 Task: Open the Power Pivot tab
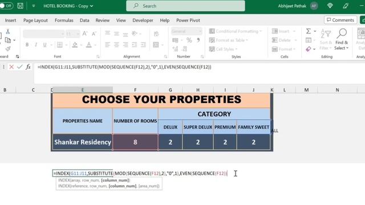188,20
